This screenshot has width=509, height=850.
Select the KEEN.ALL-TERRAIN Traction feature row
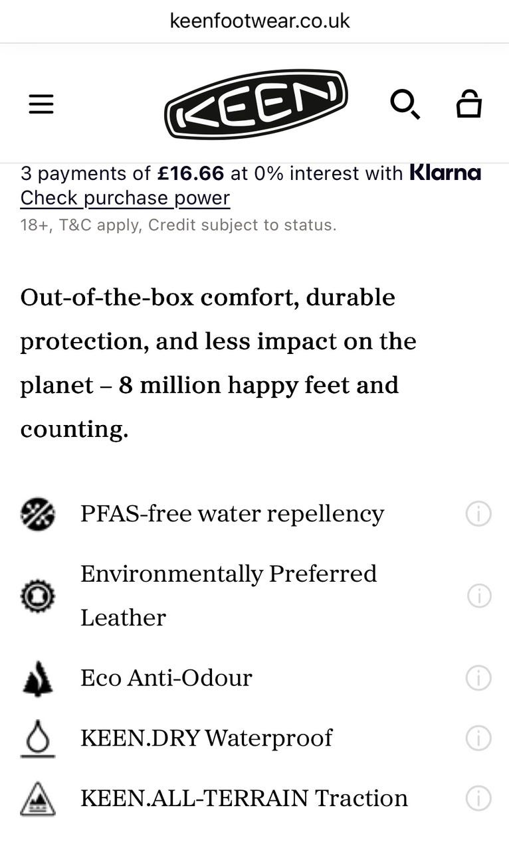pyautogui.click(x=256, y=798)
